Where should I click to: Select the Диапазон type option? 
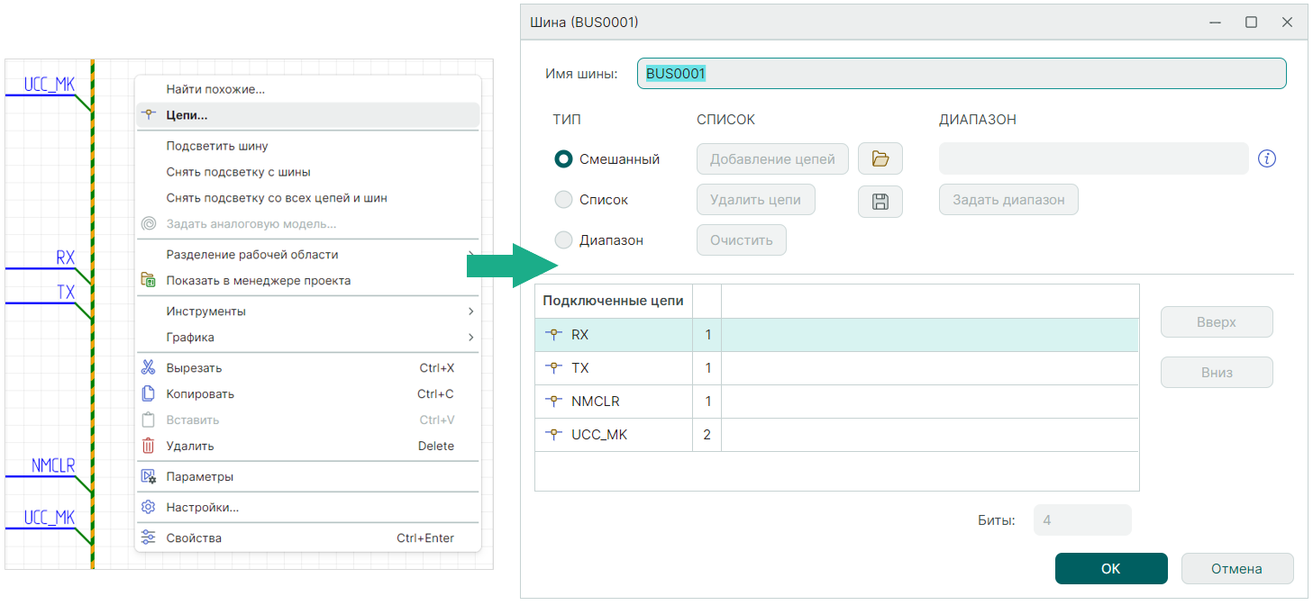(563, 240)
